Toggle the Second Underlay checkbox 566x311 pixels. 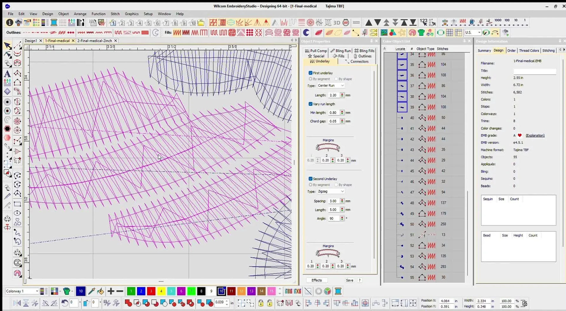coord(311,179)
